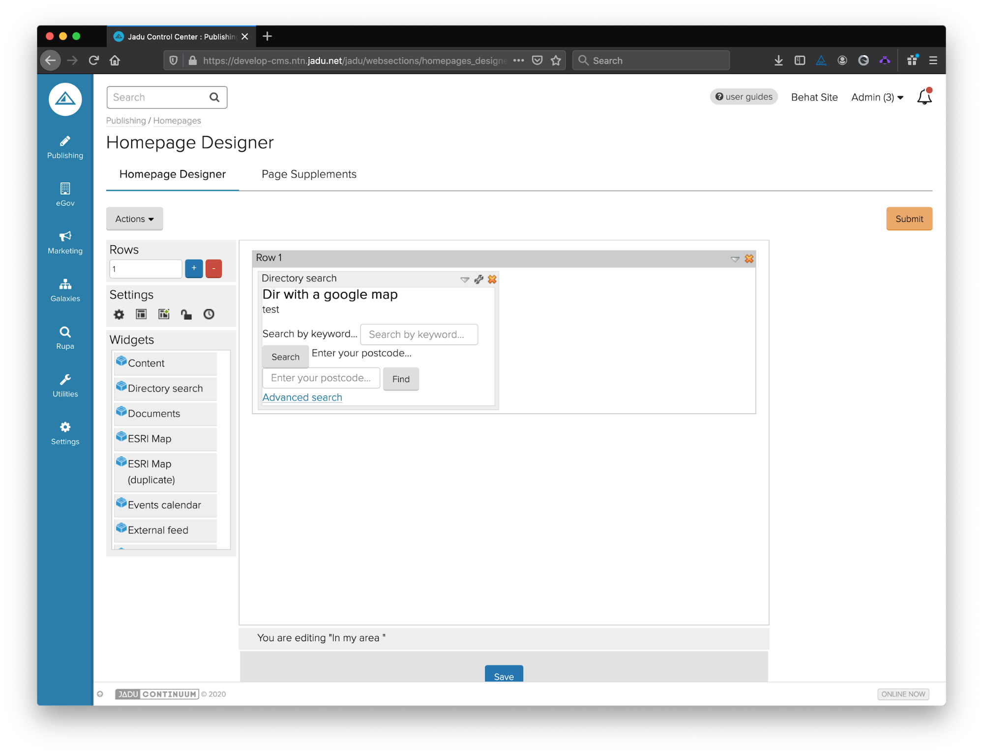
Task: Collapse Row 1 with its triangle arrow
Action: pos(735,259)
